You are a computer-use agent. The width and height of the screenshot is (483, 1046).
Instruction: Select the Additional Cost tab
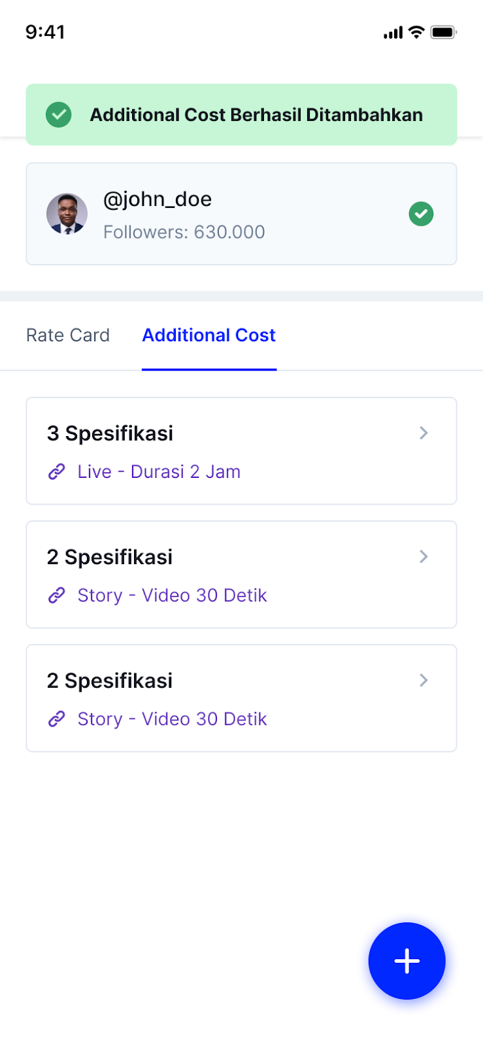tap(209, 335)
